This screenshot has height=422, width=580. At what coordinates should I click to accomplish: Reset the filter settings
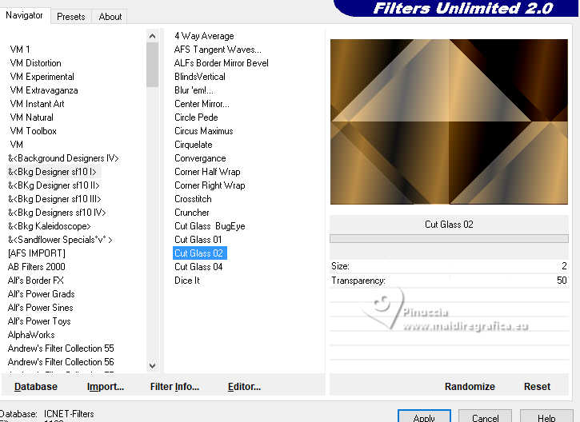537,387
